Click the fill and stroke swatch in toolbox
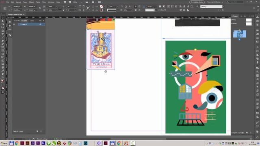Screen dimensions: 260x146 tap(3, 81)
